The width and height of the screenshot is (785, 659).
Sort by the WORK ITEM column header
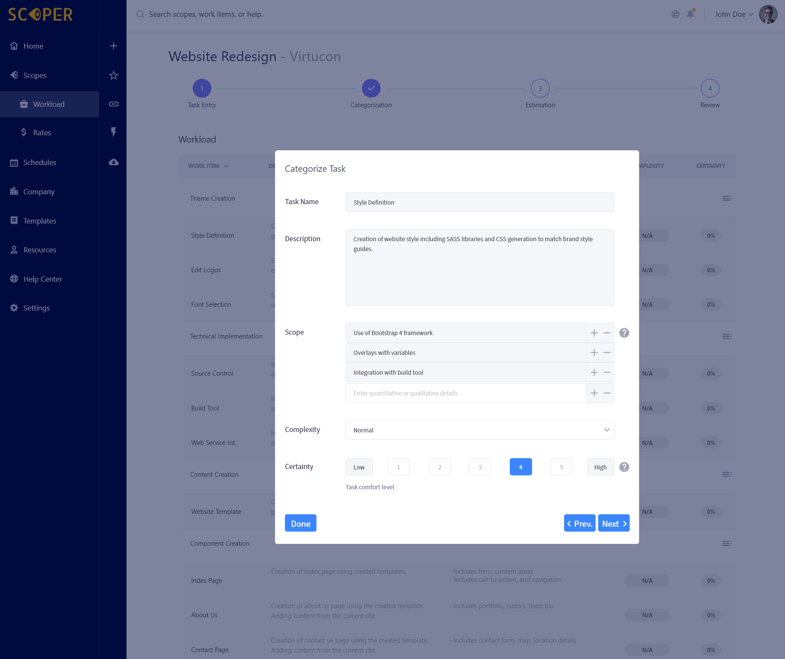click(x=208, y=166)
